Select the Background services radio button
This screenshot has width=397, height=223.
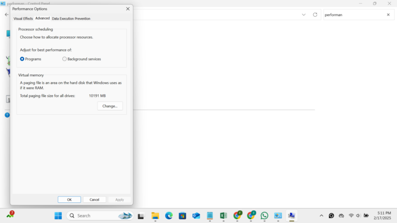64,59
